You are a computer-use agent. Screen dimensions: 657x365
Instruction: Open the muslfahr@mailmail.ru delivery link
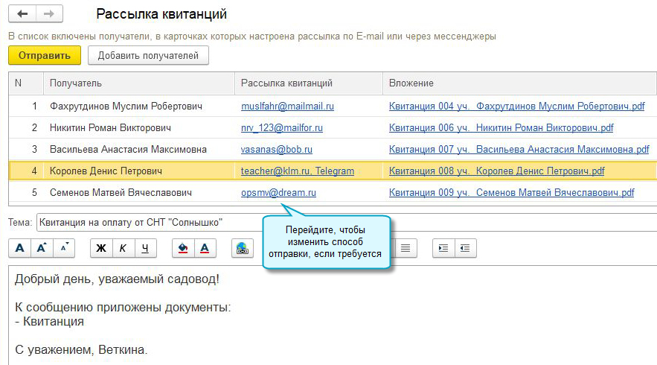(x=287, y=107)
